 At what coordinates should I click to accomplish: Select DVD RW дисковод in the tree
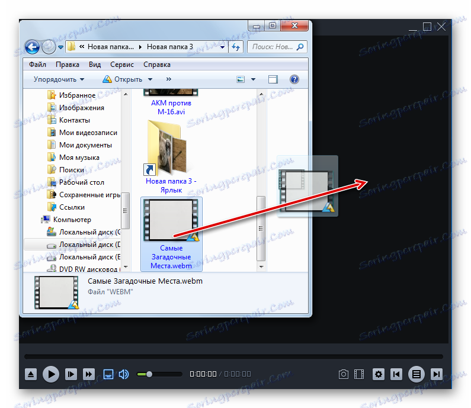point(84,269)
